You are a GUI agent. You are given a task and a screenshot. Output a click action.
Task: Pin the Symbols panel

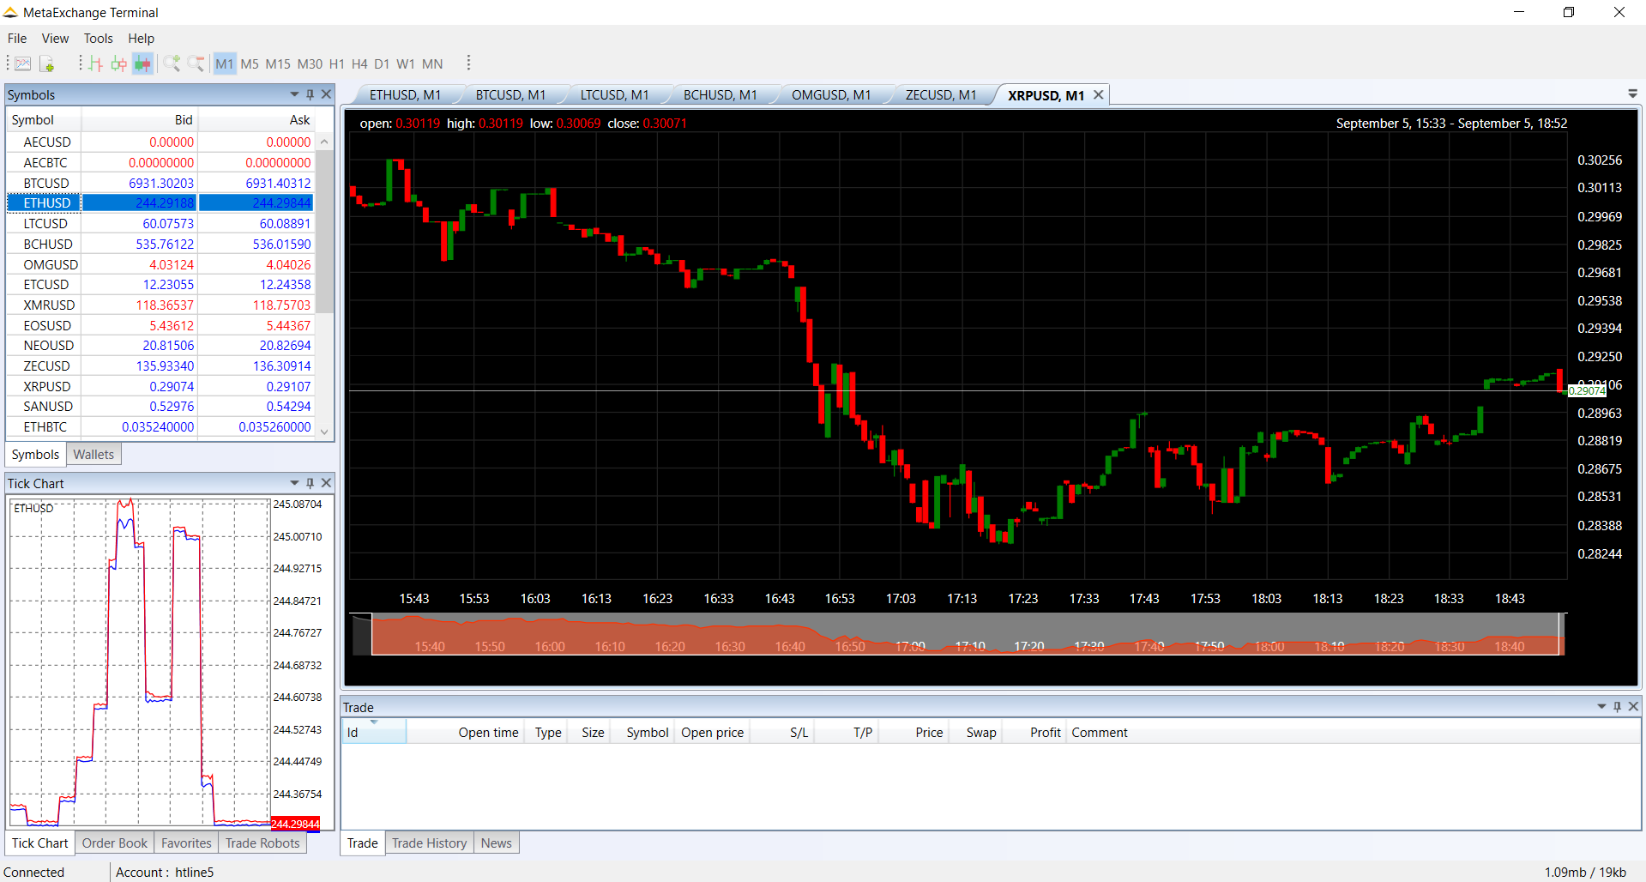(x=311, y=94)
